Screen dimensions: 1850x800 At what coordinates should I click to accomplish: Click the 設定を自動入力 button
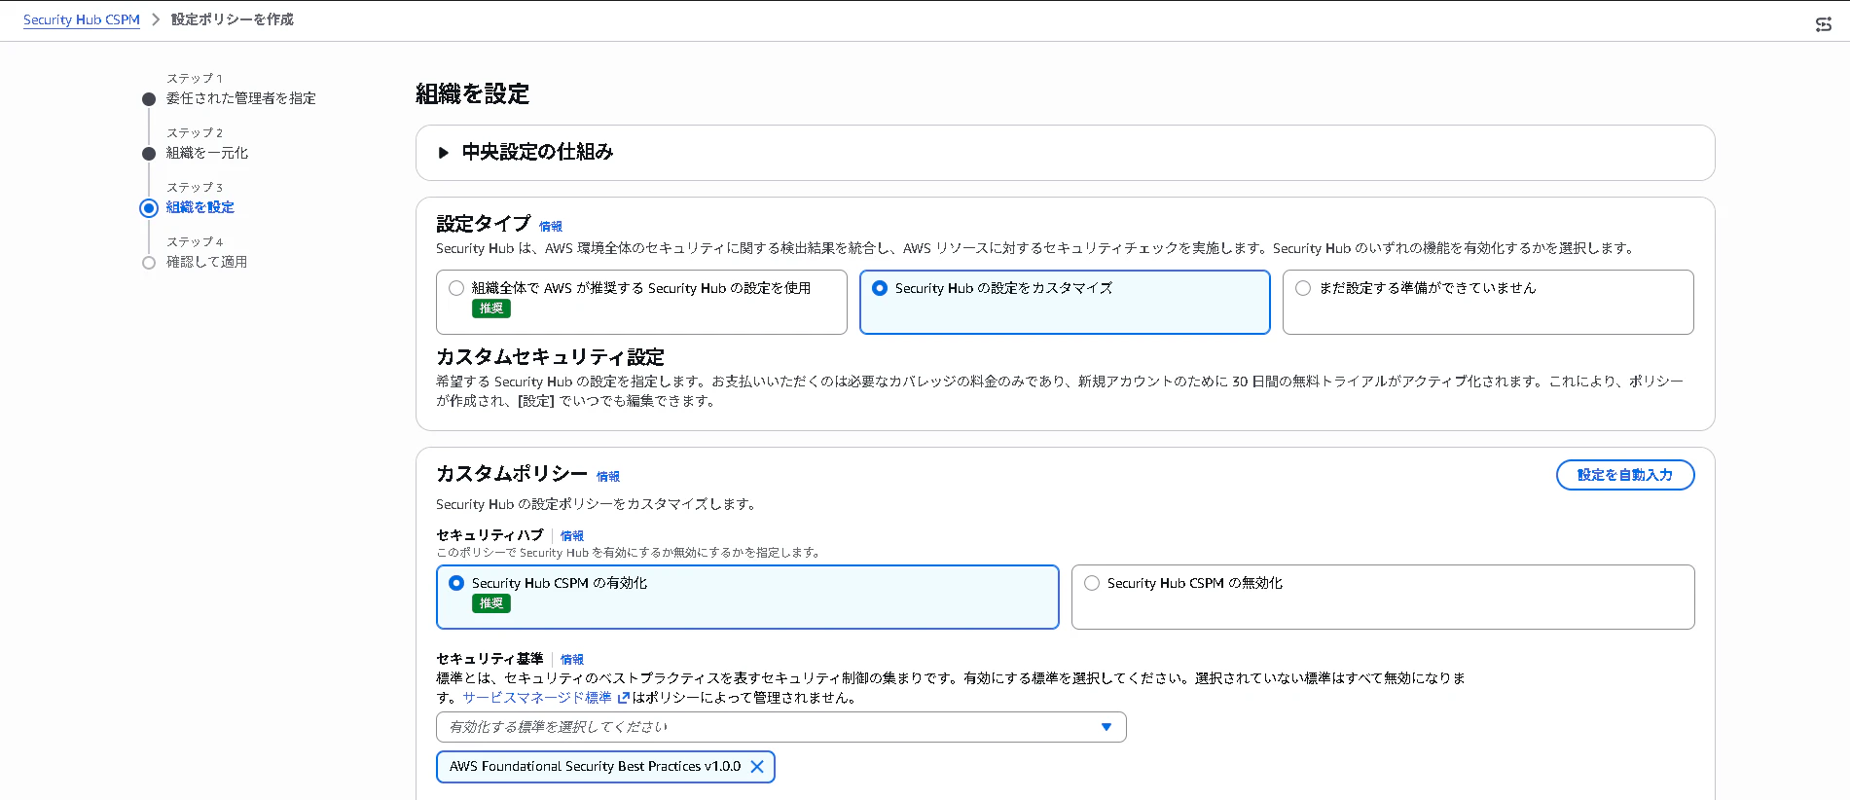pos(1625,475)
